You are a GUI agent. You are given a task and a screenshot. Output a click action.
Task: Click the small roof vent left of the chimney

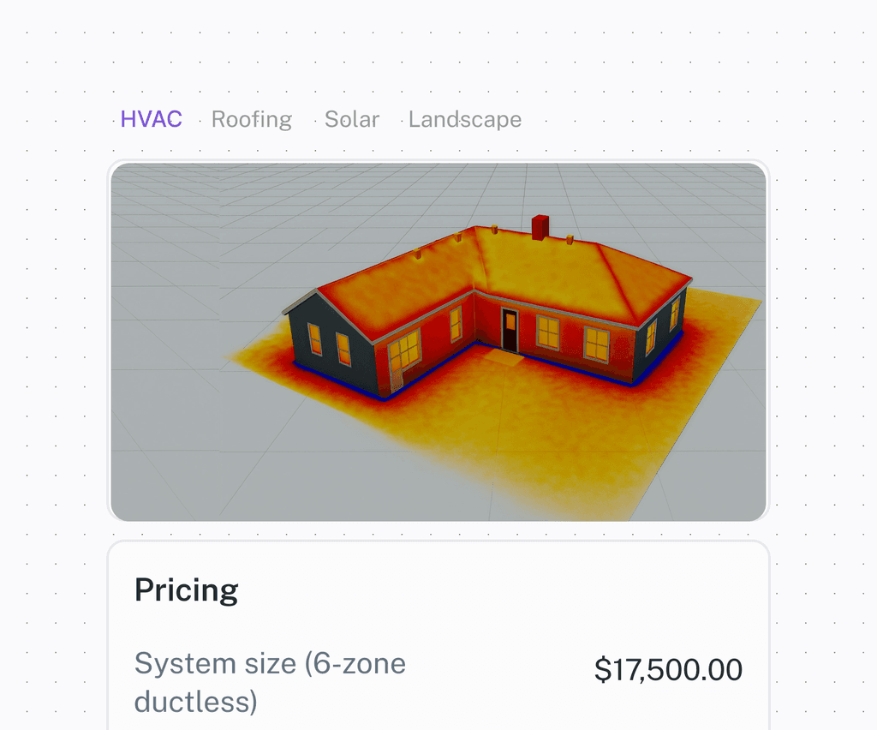coord(494,230)
